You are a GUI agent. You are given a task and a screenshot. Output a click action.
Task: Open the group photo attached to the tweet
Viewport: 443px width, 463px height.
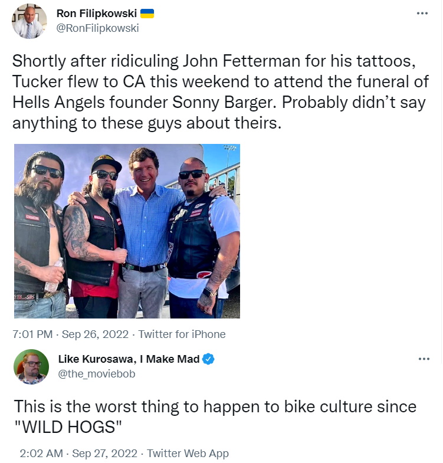point(127,231)
